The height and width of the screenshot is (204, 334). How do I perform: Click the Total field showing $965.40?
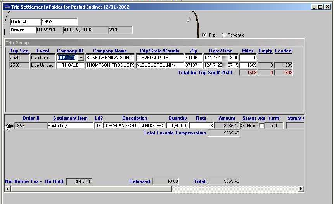click(224, 181)
